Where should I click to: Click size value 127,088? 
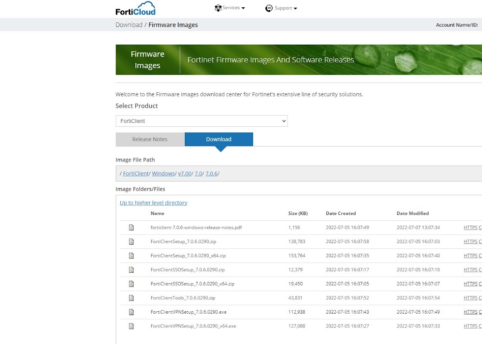pyautogui.click(x=297, y=326)
